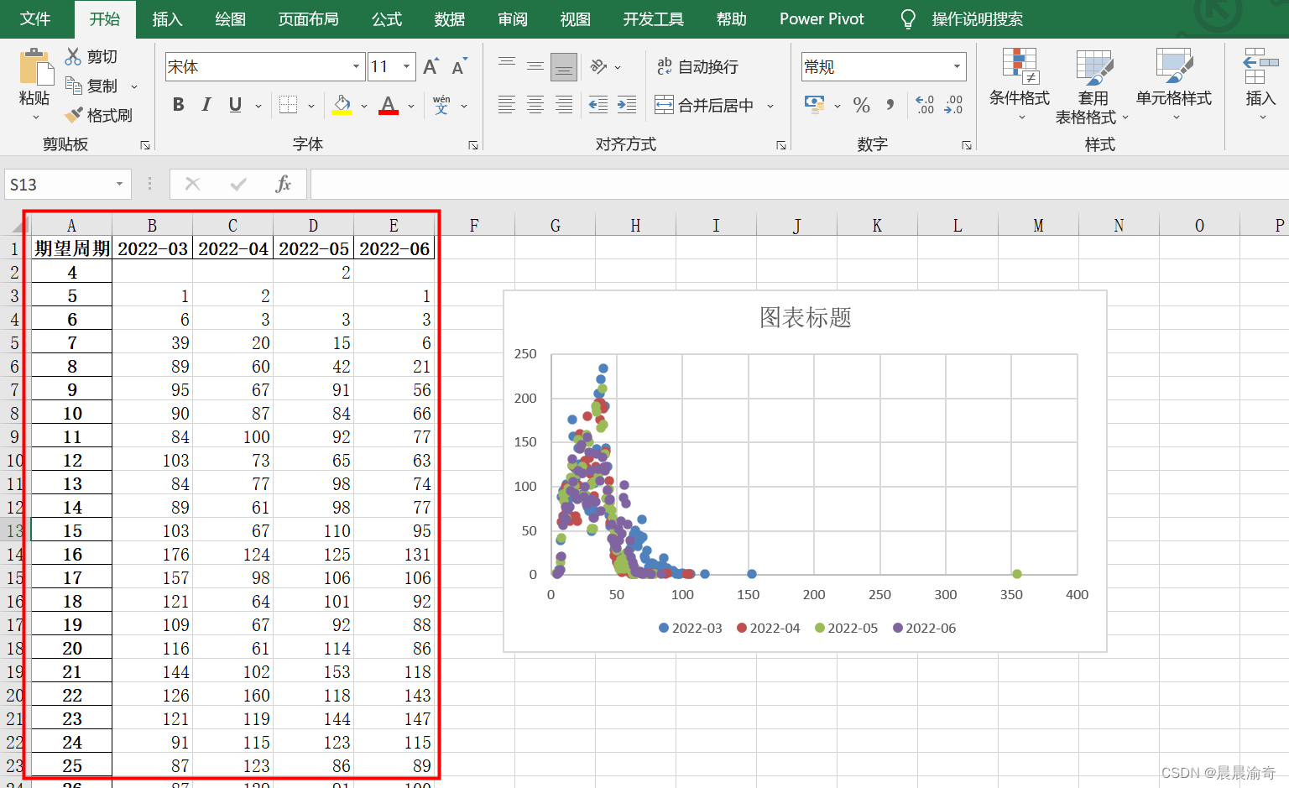Apply cell borders icon

pos(288,105)
